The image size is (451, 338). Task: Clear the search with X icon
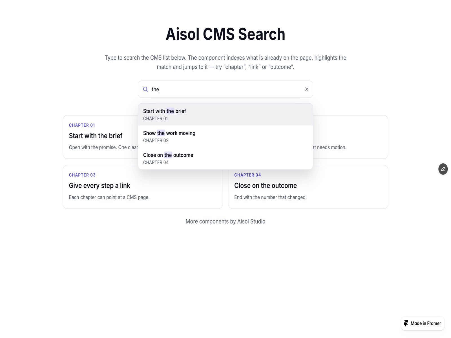coord(307,89)
